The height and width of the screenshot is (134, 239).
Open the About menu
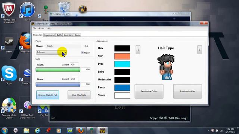pyautogui.click(x=41, y=28)
